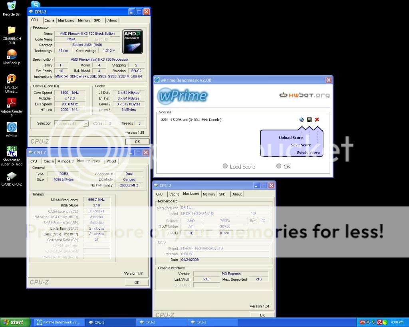Launch the MozBackup desktop shortcut

pyautogui.click(x=12, y=57)
